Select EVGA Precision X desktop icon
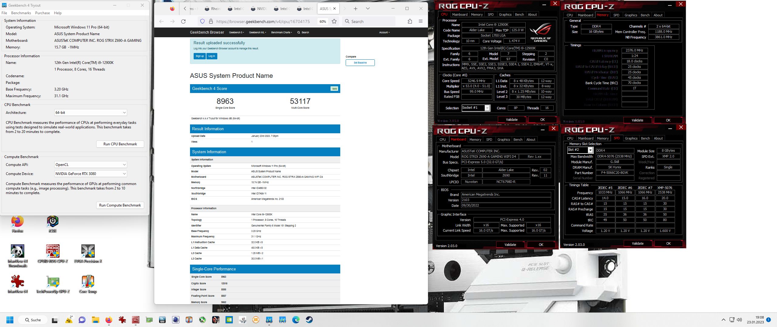777x327 pixels. [x=88, y=254]
